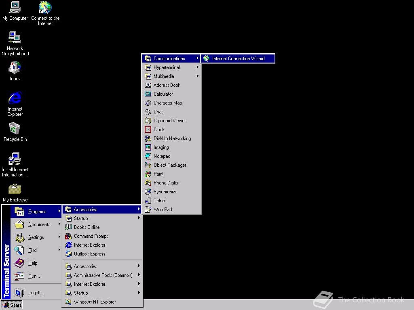This screenshot has height=310, width=414.
Task: Open the upper Startup folder entry
Action: point(103,218)
